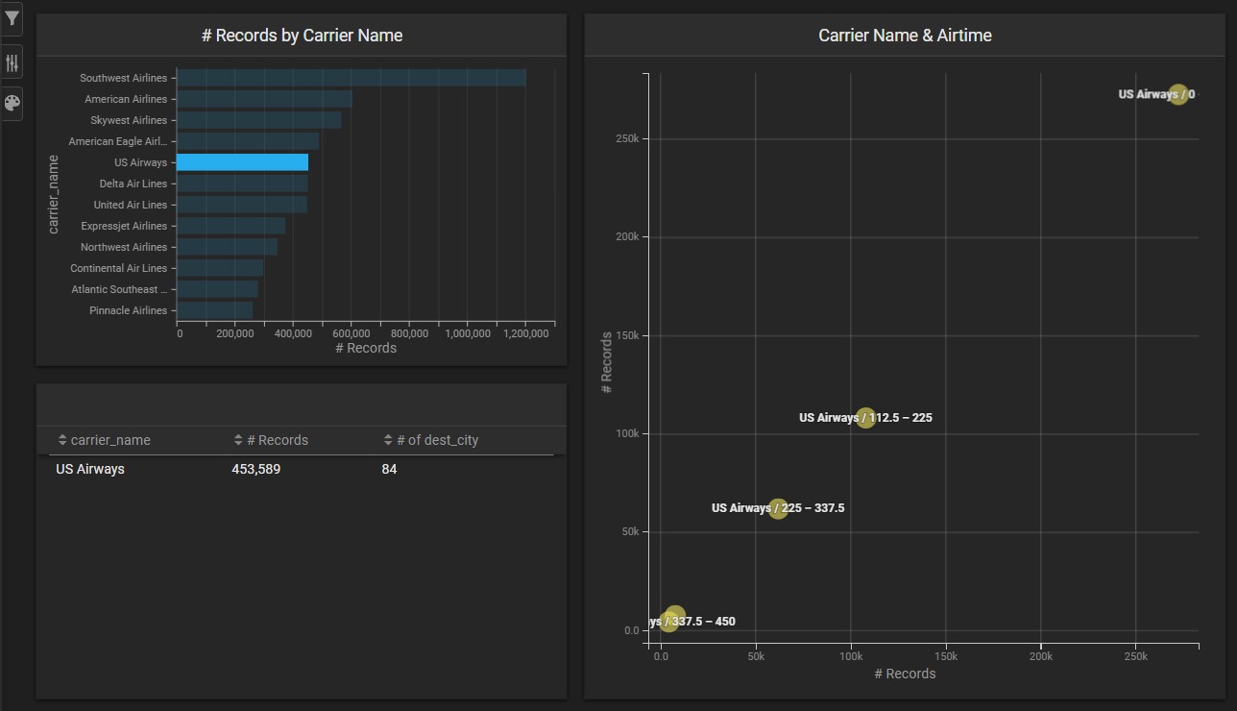Screen dimensions: 1237x711
Task: Select the US Airways 112.5 – 225 bubble
Action: tap(865, 418)
